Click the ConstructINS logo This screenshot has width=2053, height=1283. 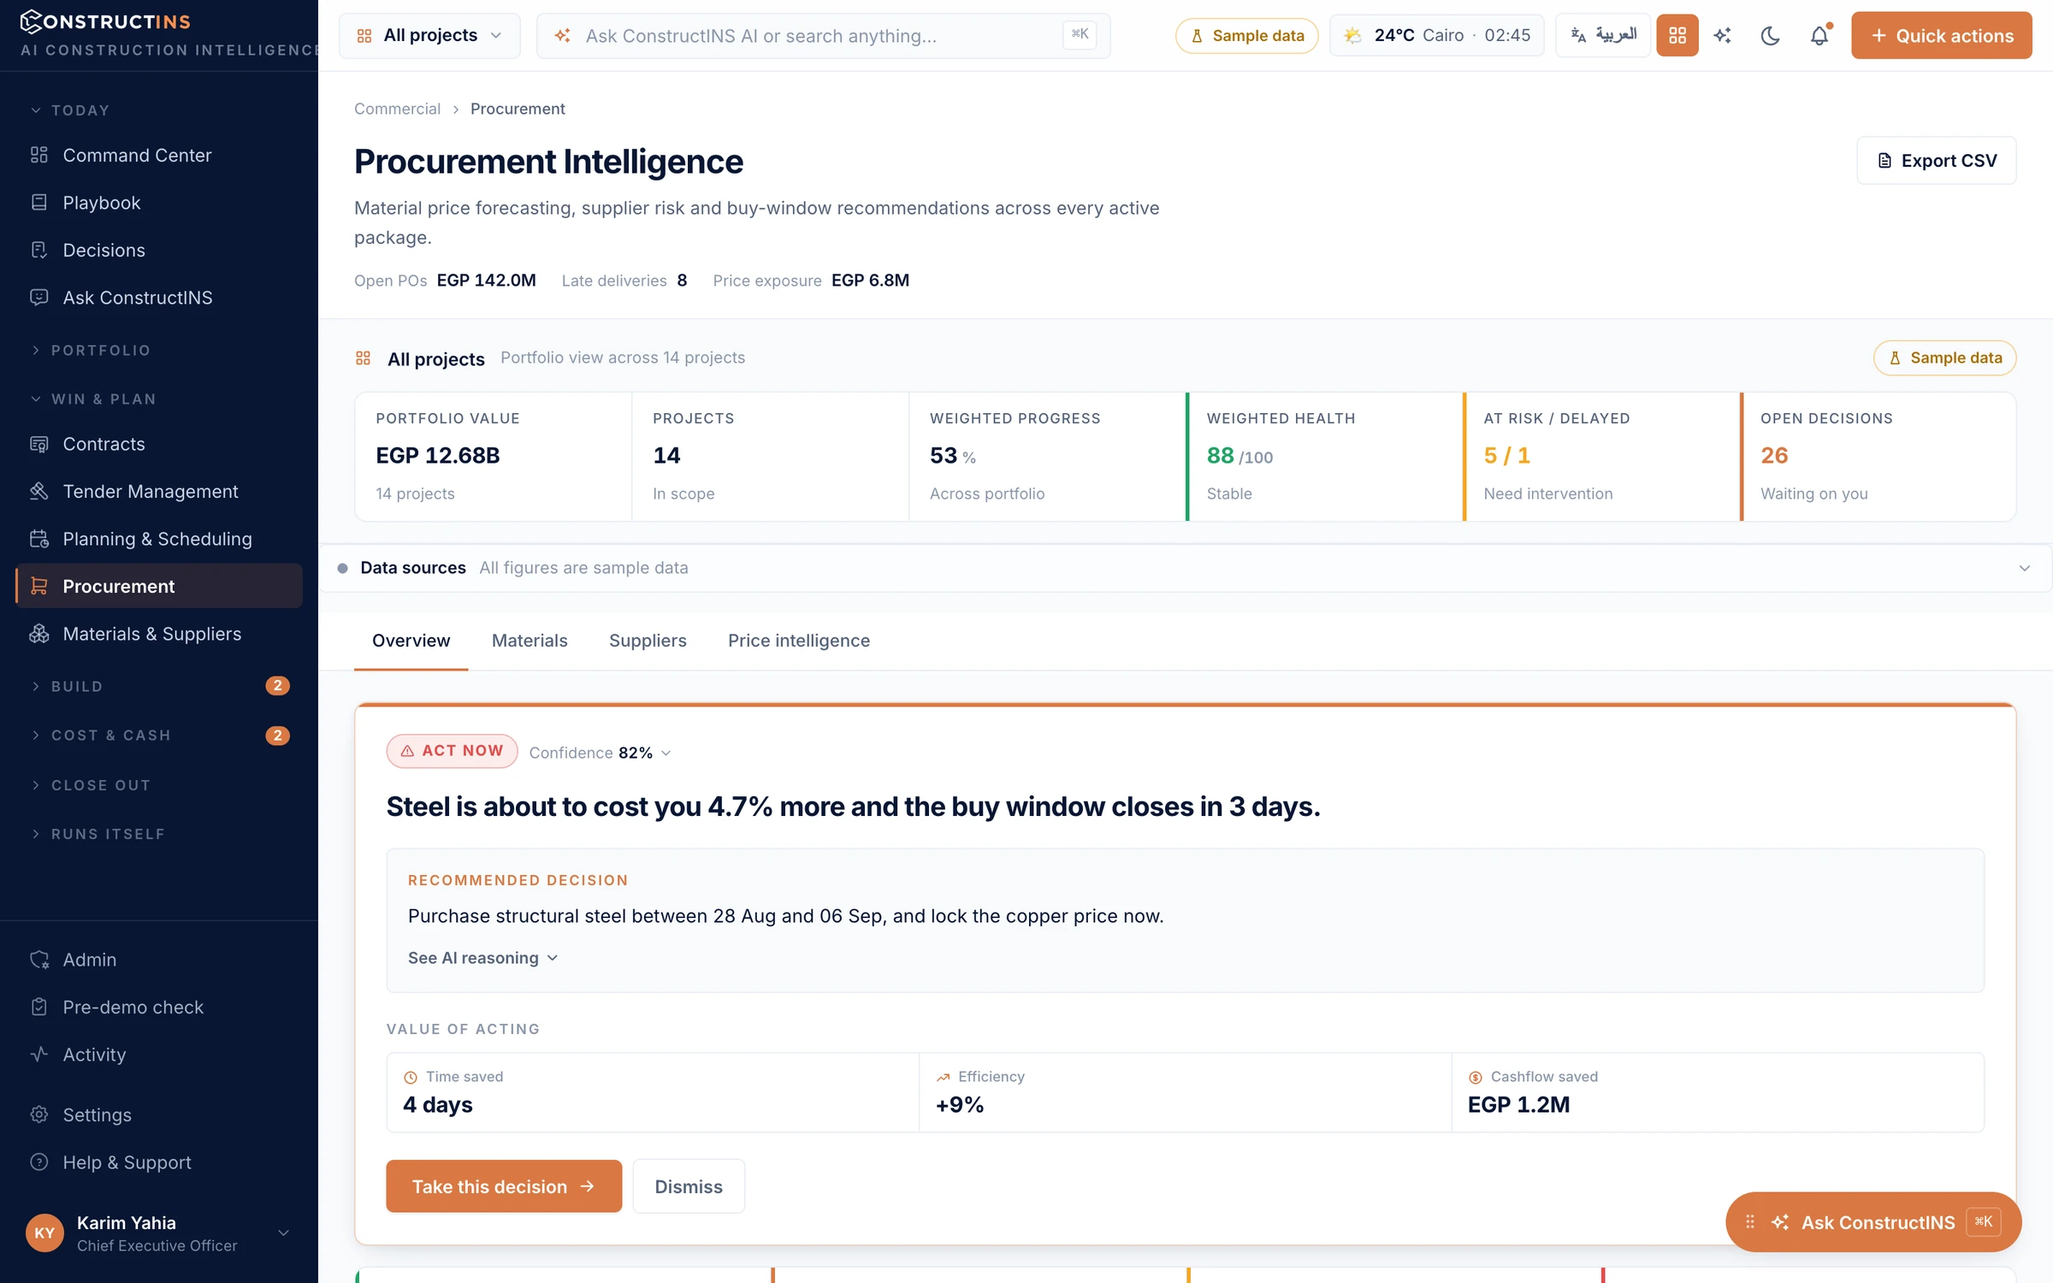[x=105, y=21]
